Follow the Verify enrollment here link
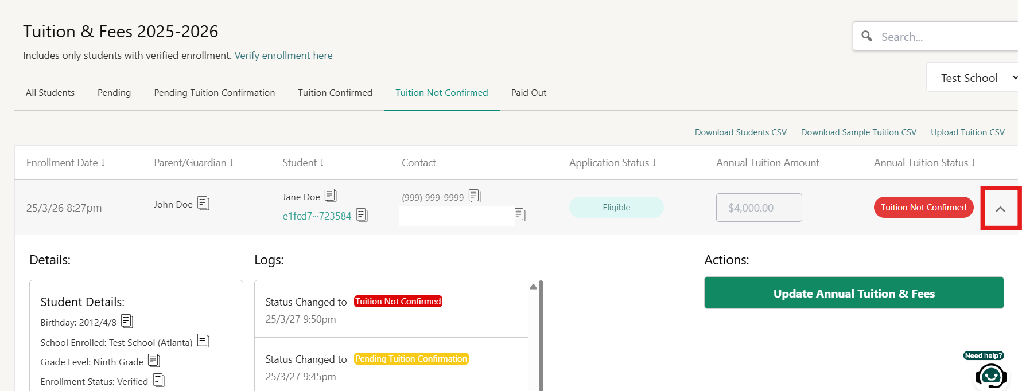 coord(283,56)
